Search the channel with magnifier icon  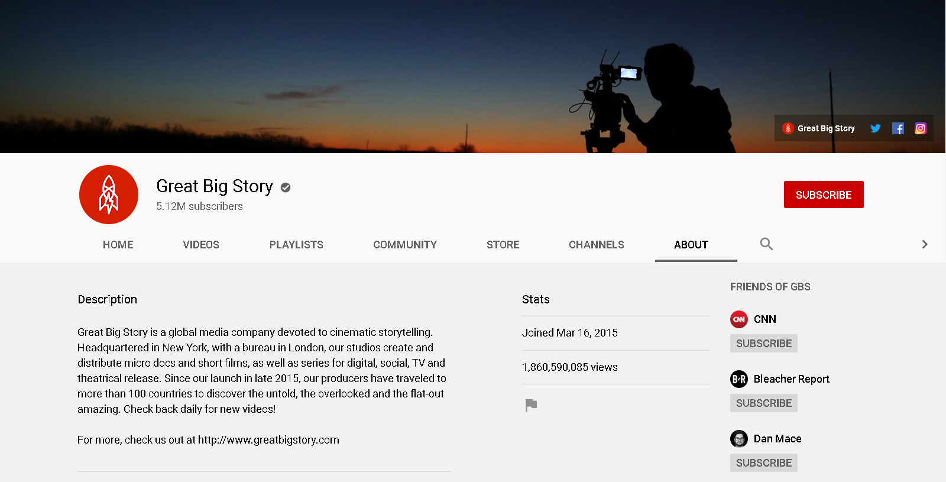click(766, 244)
